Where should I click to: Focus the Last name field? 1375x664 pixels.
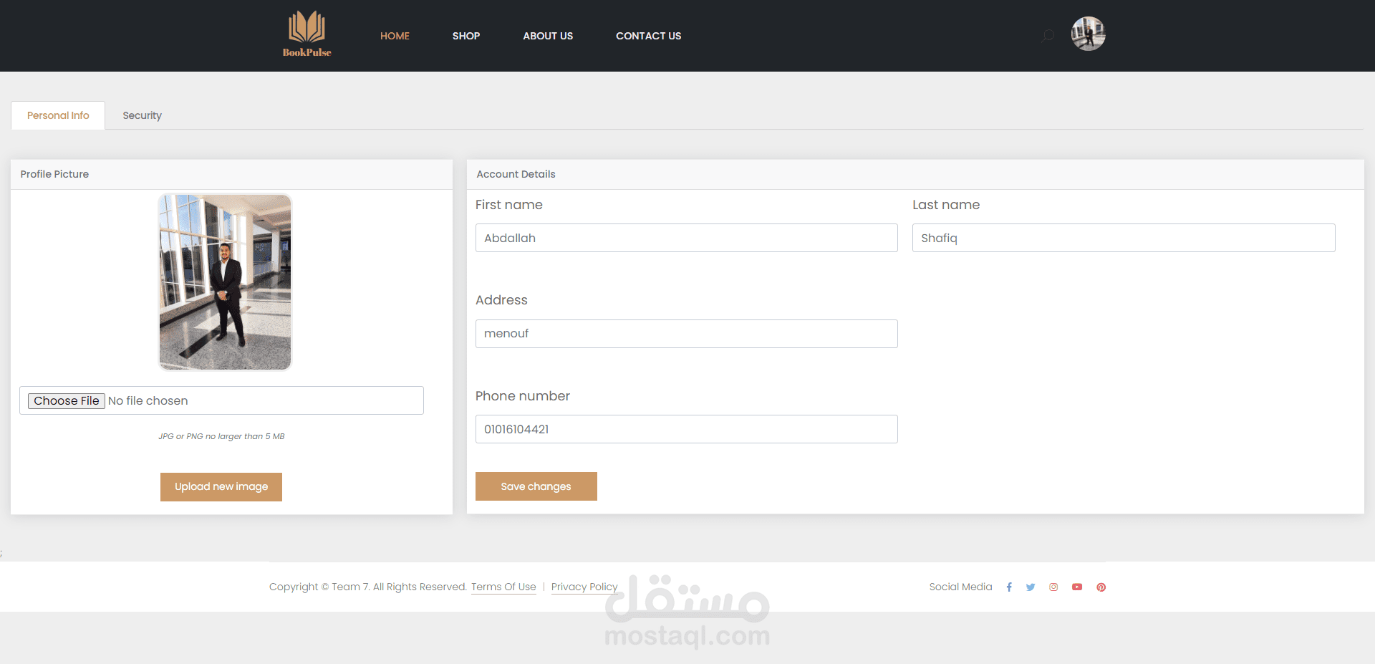(1124, 238)
